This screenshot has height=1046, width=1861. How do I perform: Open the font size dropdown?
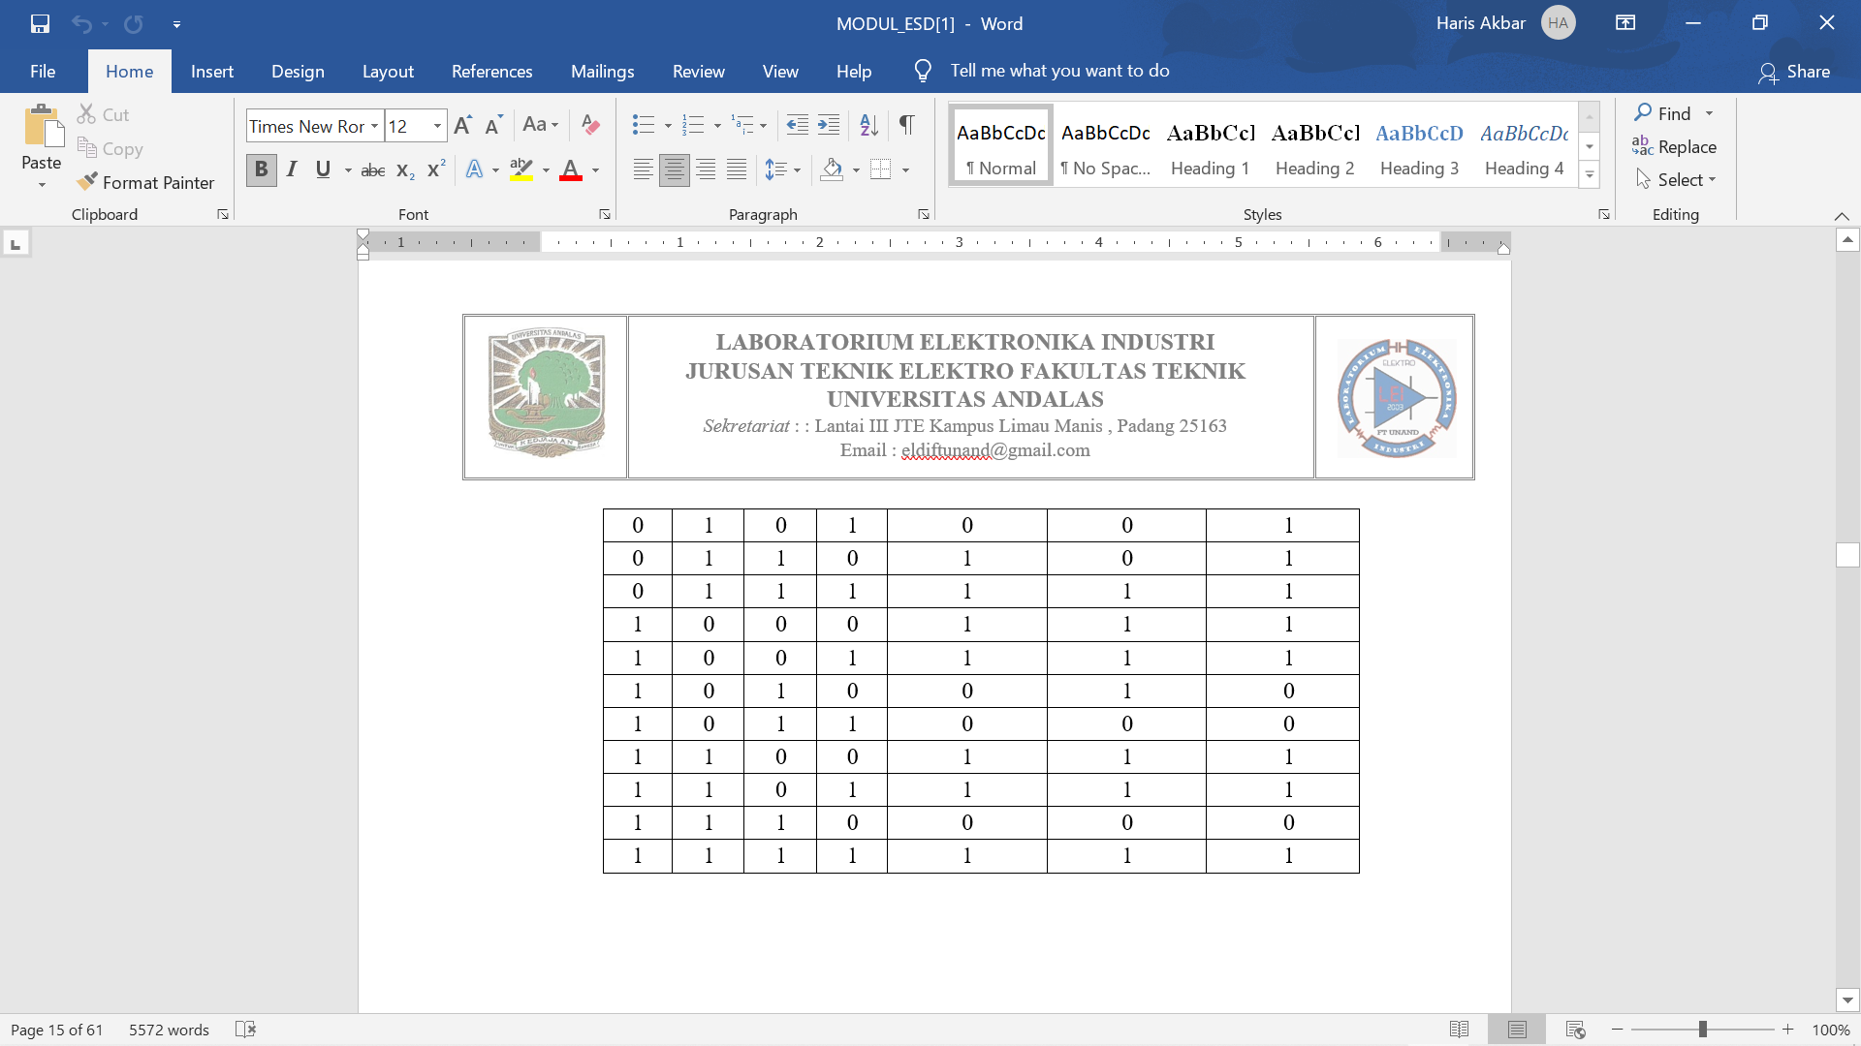(437, 126)
